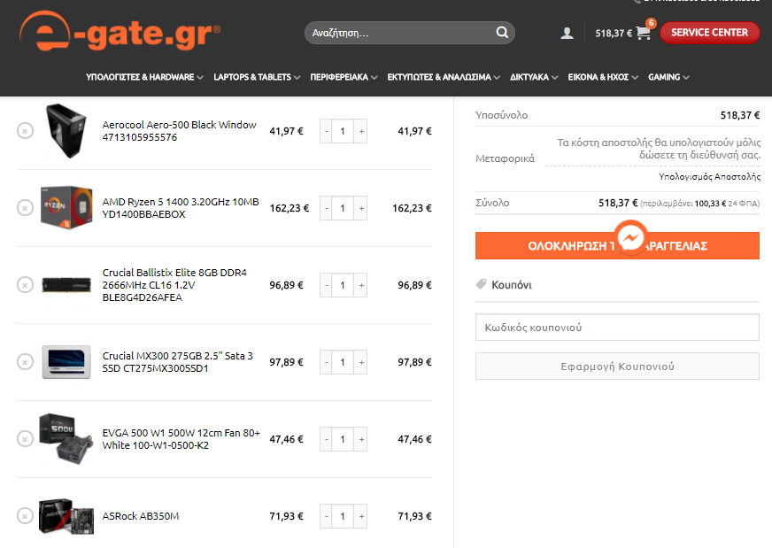Expand GAMING menu
772x548 pixels.
[x=668, y=77]
